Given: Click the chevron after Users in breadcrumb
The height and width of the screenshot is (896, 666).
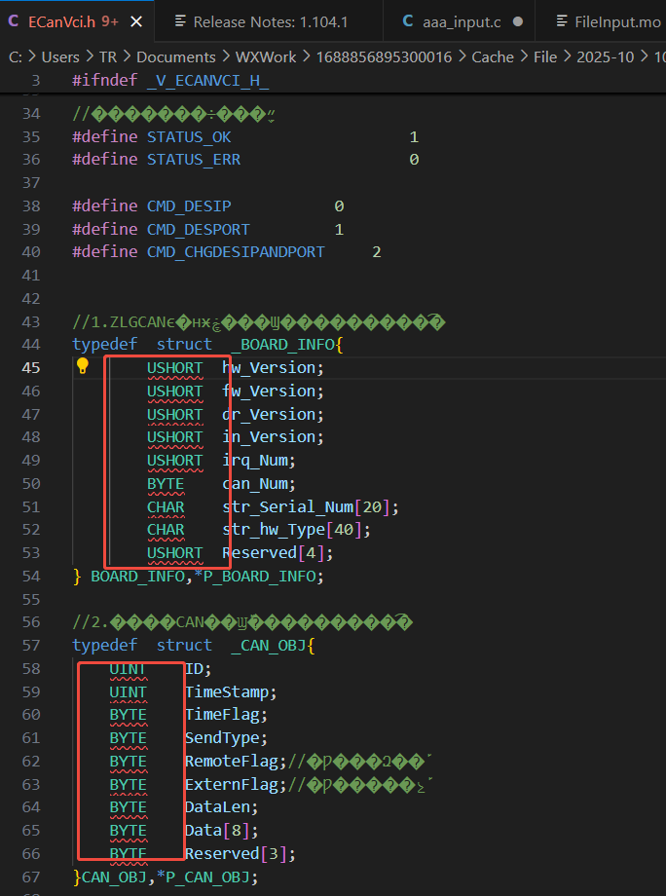Looking at the screenshot, I should tap(90, 57).
